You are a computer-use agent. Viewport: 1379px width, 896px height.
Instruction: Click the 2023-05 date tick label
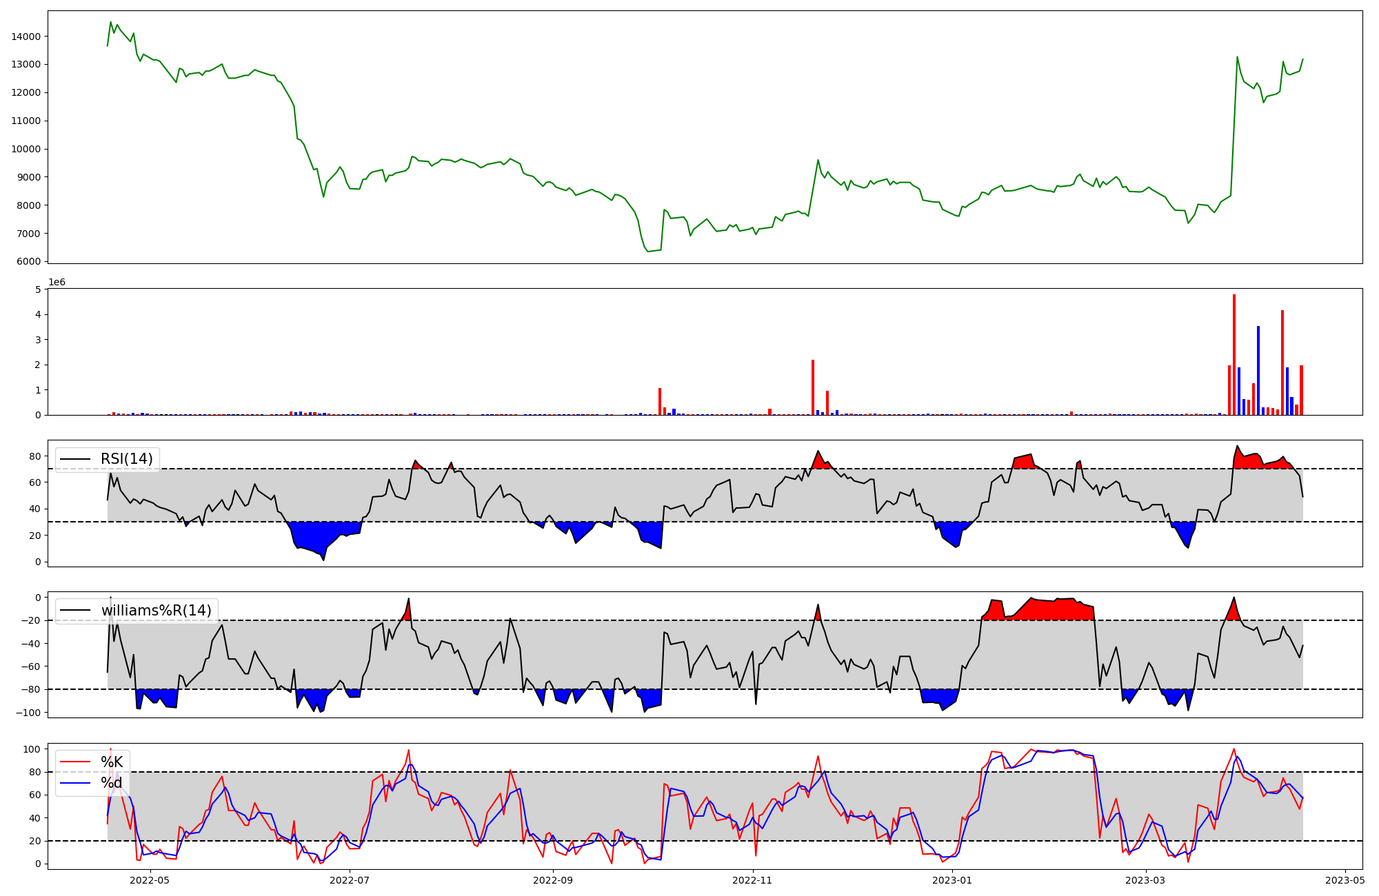click(x=1345, y=880)
